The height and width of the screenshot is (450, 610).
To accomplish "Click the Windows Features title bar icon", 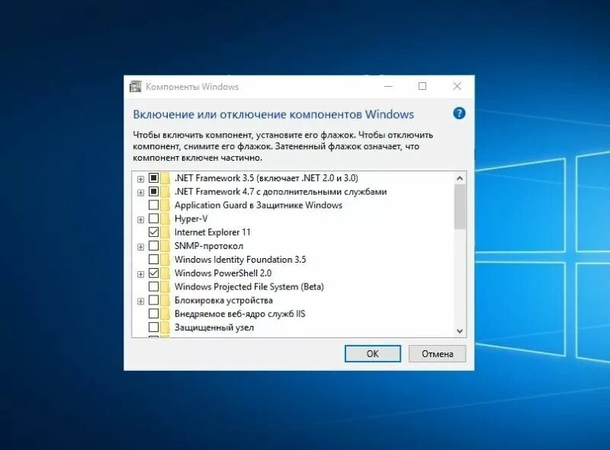I will coord(136,86).
